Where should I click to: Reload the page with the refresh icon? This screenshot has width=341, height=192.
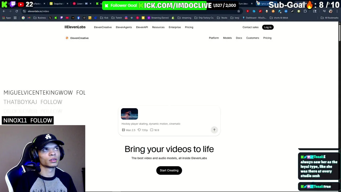coord(17,11)
